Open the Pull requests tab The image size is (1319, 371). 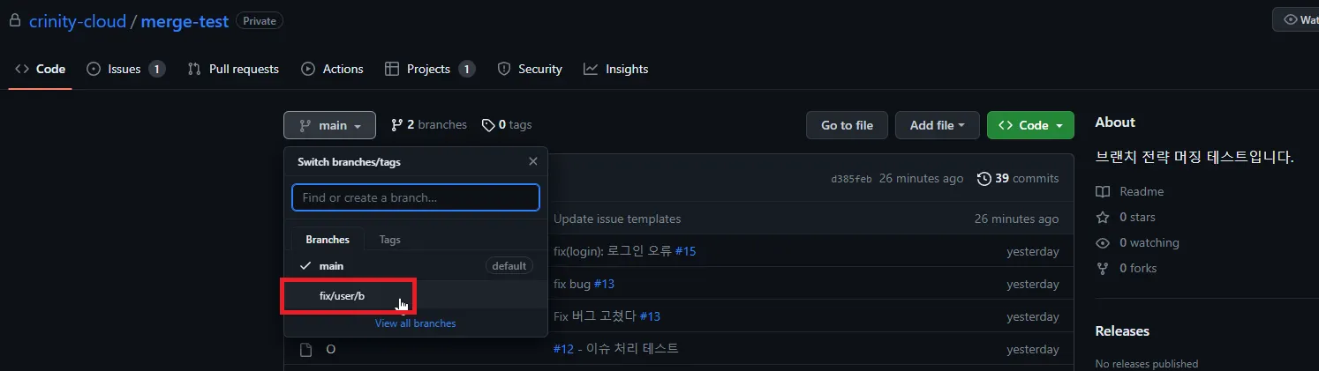tap(234, 69)
